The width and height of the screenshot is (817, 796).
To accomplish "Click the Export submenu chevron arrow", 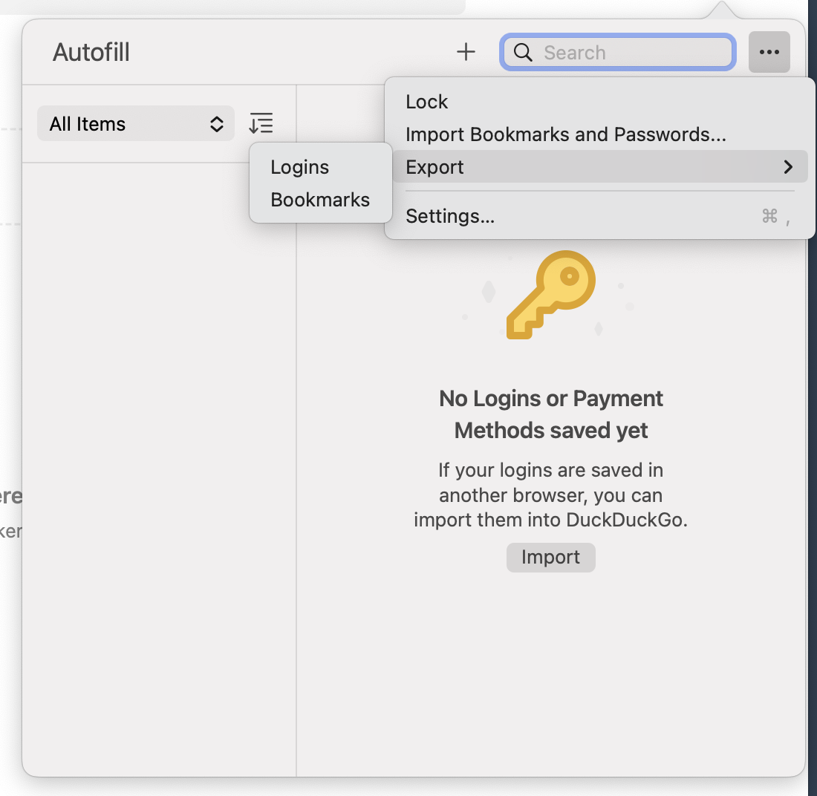I will click(788, 167).
